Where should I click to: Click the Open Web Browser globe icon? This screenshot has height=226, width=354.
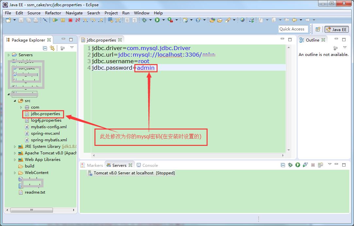tap(242, 20)
